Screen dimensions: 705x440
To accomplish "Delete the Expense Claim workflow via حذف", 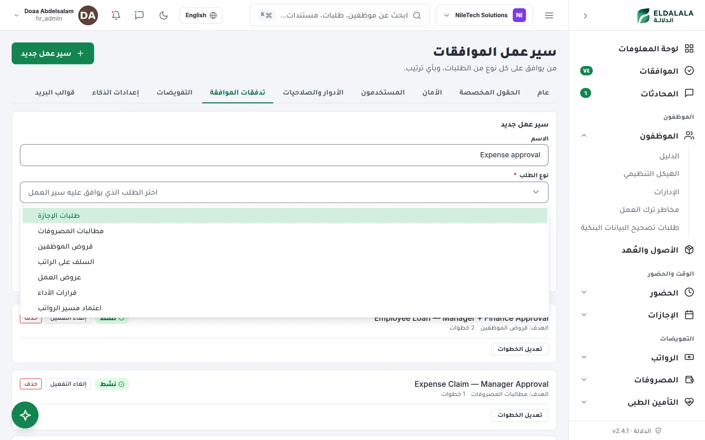I will (x=31, y=384).
